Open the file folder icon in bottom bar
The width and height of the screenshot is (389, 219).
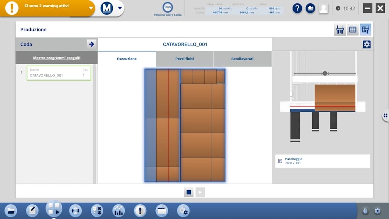pos(10,210)
